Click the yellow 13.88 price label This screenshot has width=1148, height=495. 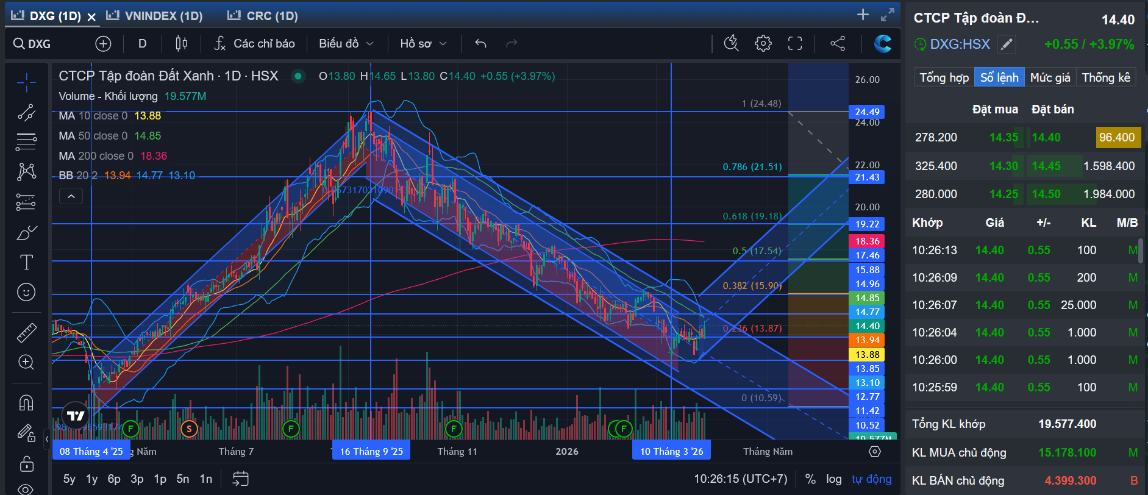pos(867,355)
